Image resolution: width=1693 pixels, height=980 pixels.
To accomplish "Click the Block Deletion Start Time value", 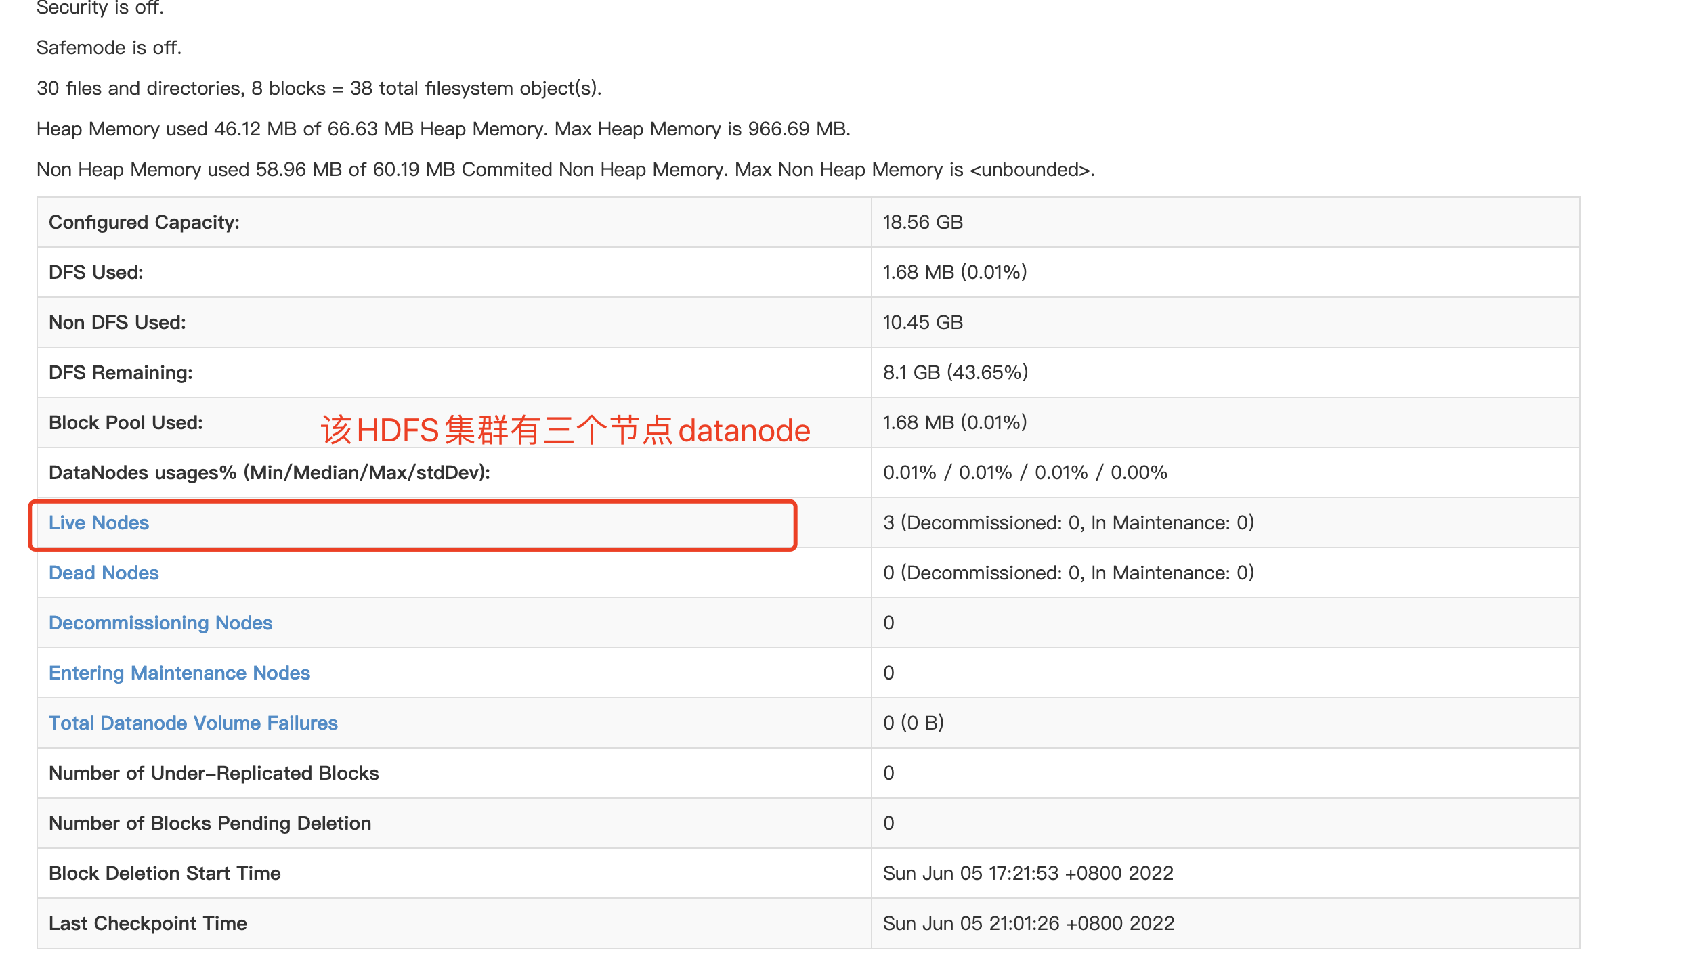I will point(1028,873).
